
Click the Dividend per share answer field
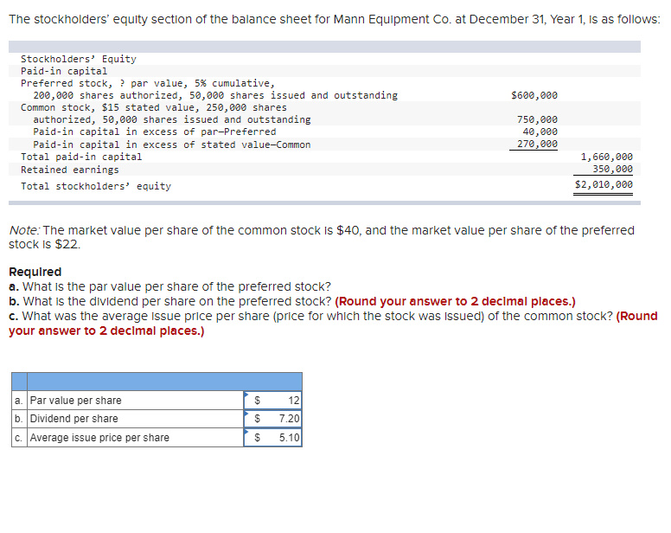tap(272, 419)
